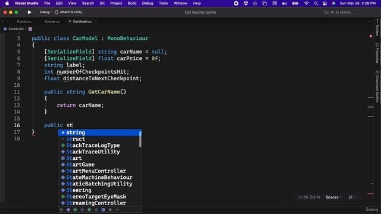Image resolution: width=381 pixels, height=214 pixels.
Task: Click the purple member icon in breadcrumb
Action: pos(30,29)
